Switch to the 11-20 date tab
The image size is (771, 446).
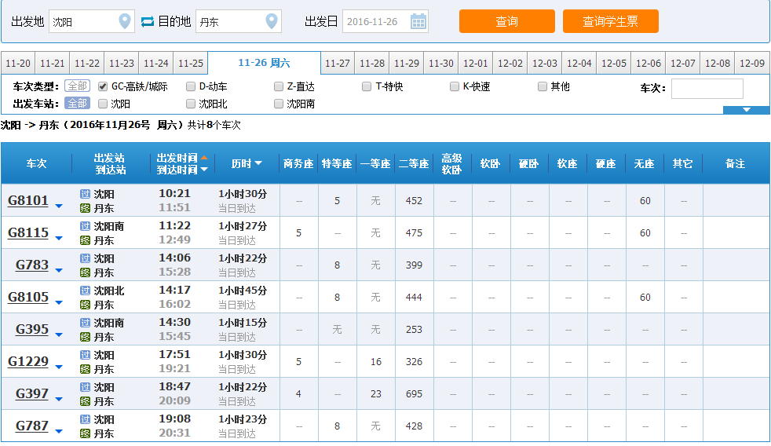click(18, 63)
